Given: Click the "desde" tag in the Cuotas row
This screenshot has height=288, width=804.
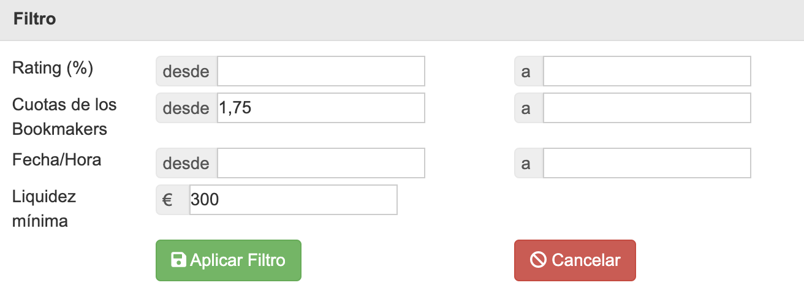Looking at the screenshot, I should coord(186,108).
